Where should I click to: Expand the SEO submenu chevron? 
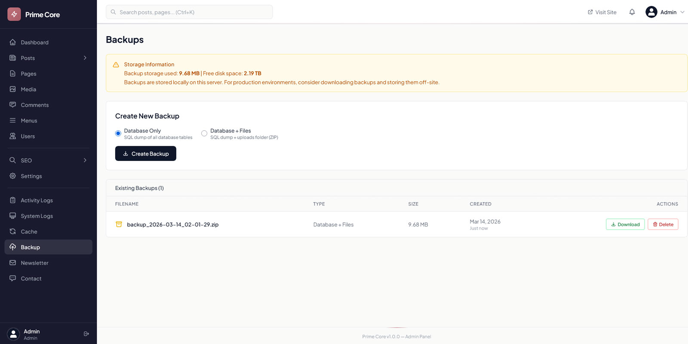point(85,160)
